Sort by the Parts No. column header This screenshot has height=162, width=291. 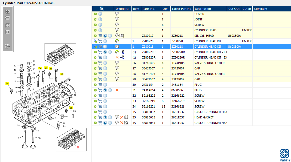tap(149, 9)
